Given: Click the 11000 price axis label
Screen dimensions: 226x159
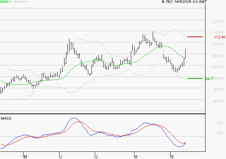Looking at the screenshot, I should click(217, 44).
